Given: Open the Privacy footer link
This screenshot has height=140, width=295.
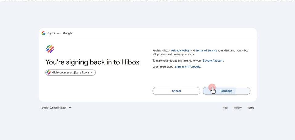Looking at the screenshot, I should click(238, 108).
